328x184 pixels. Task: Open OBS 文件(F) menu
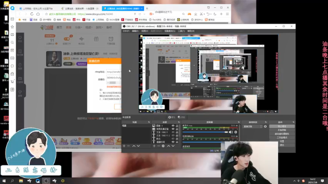126,31
